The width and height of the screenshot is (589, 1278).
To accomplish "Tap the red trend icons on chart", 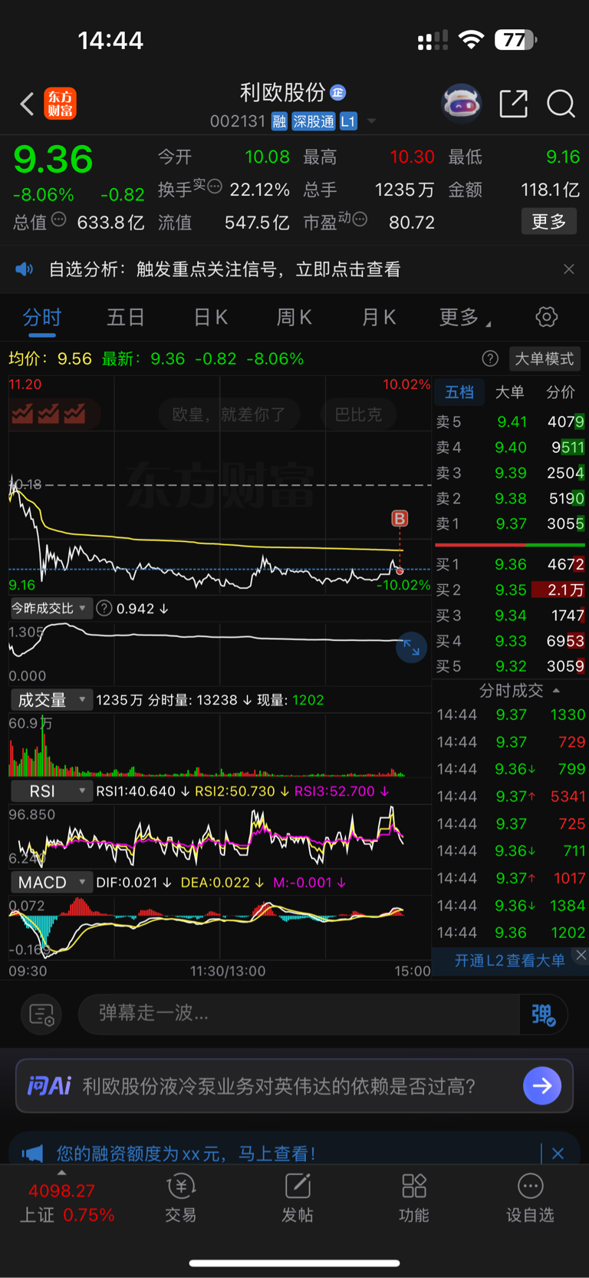I will pos(48,414).
